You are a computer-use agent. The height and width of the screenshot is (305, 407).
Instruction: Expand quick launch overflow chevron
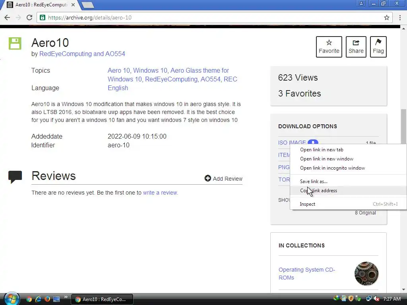66,297
